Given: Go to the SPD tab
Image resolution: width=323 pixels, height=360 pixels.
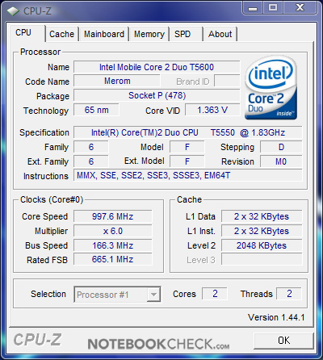Looking at the screenshot, I should [x=186, y=34].
